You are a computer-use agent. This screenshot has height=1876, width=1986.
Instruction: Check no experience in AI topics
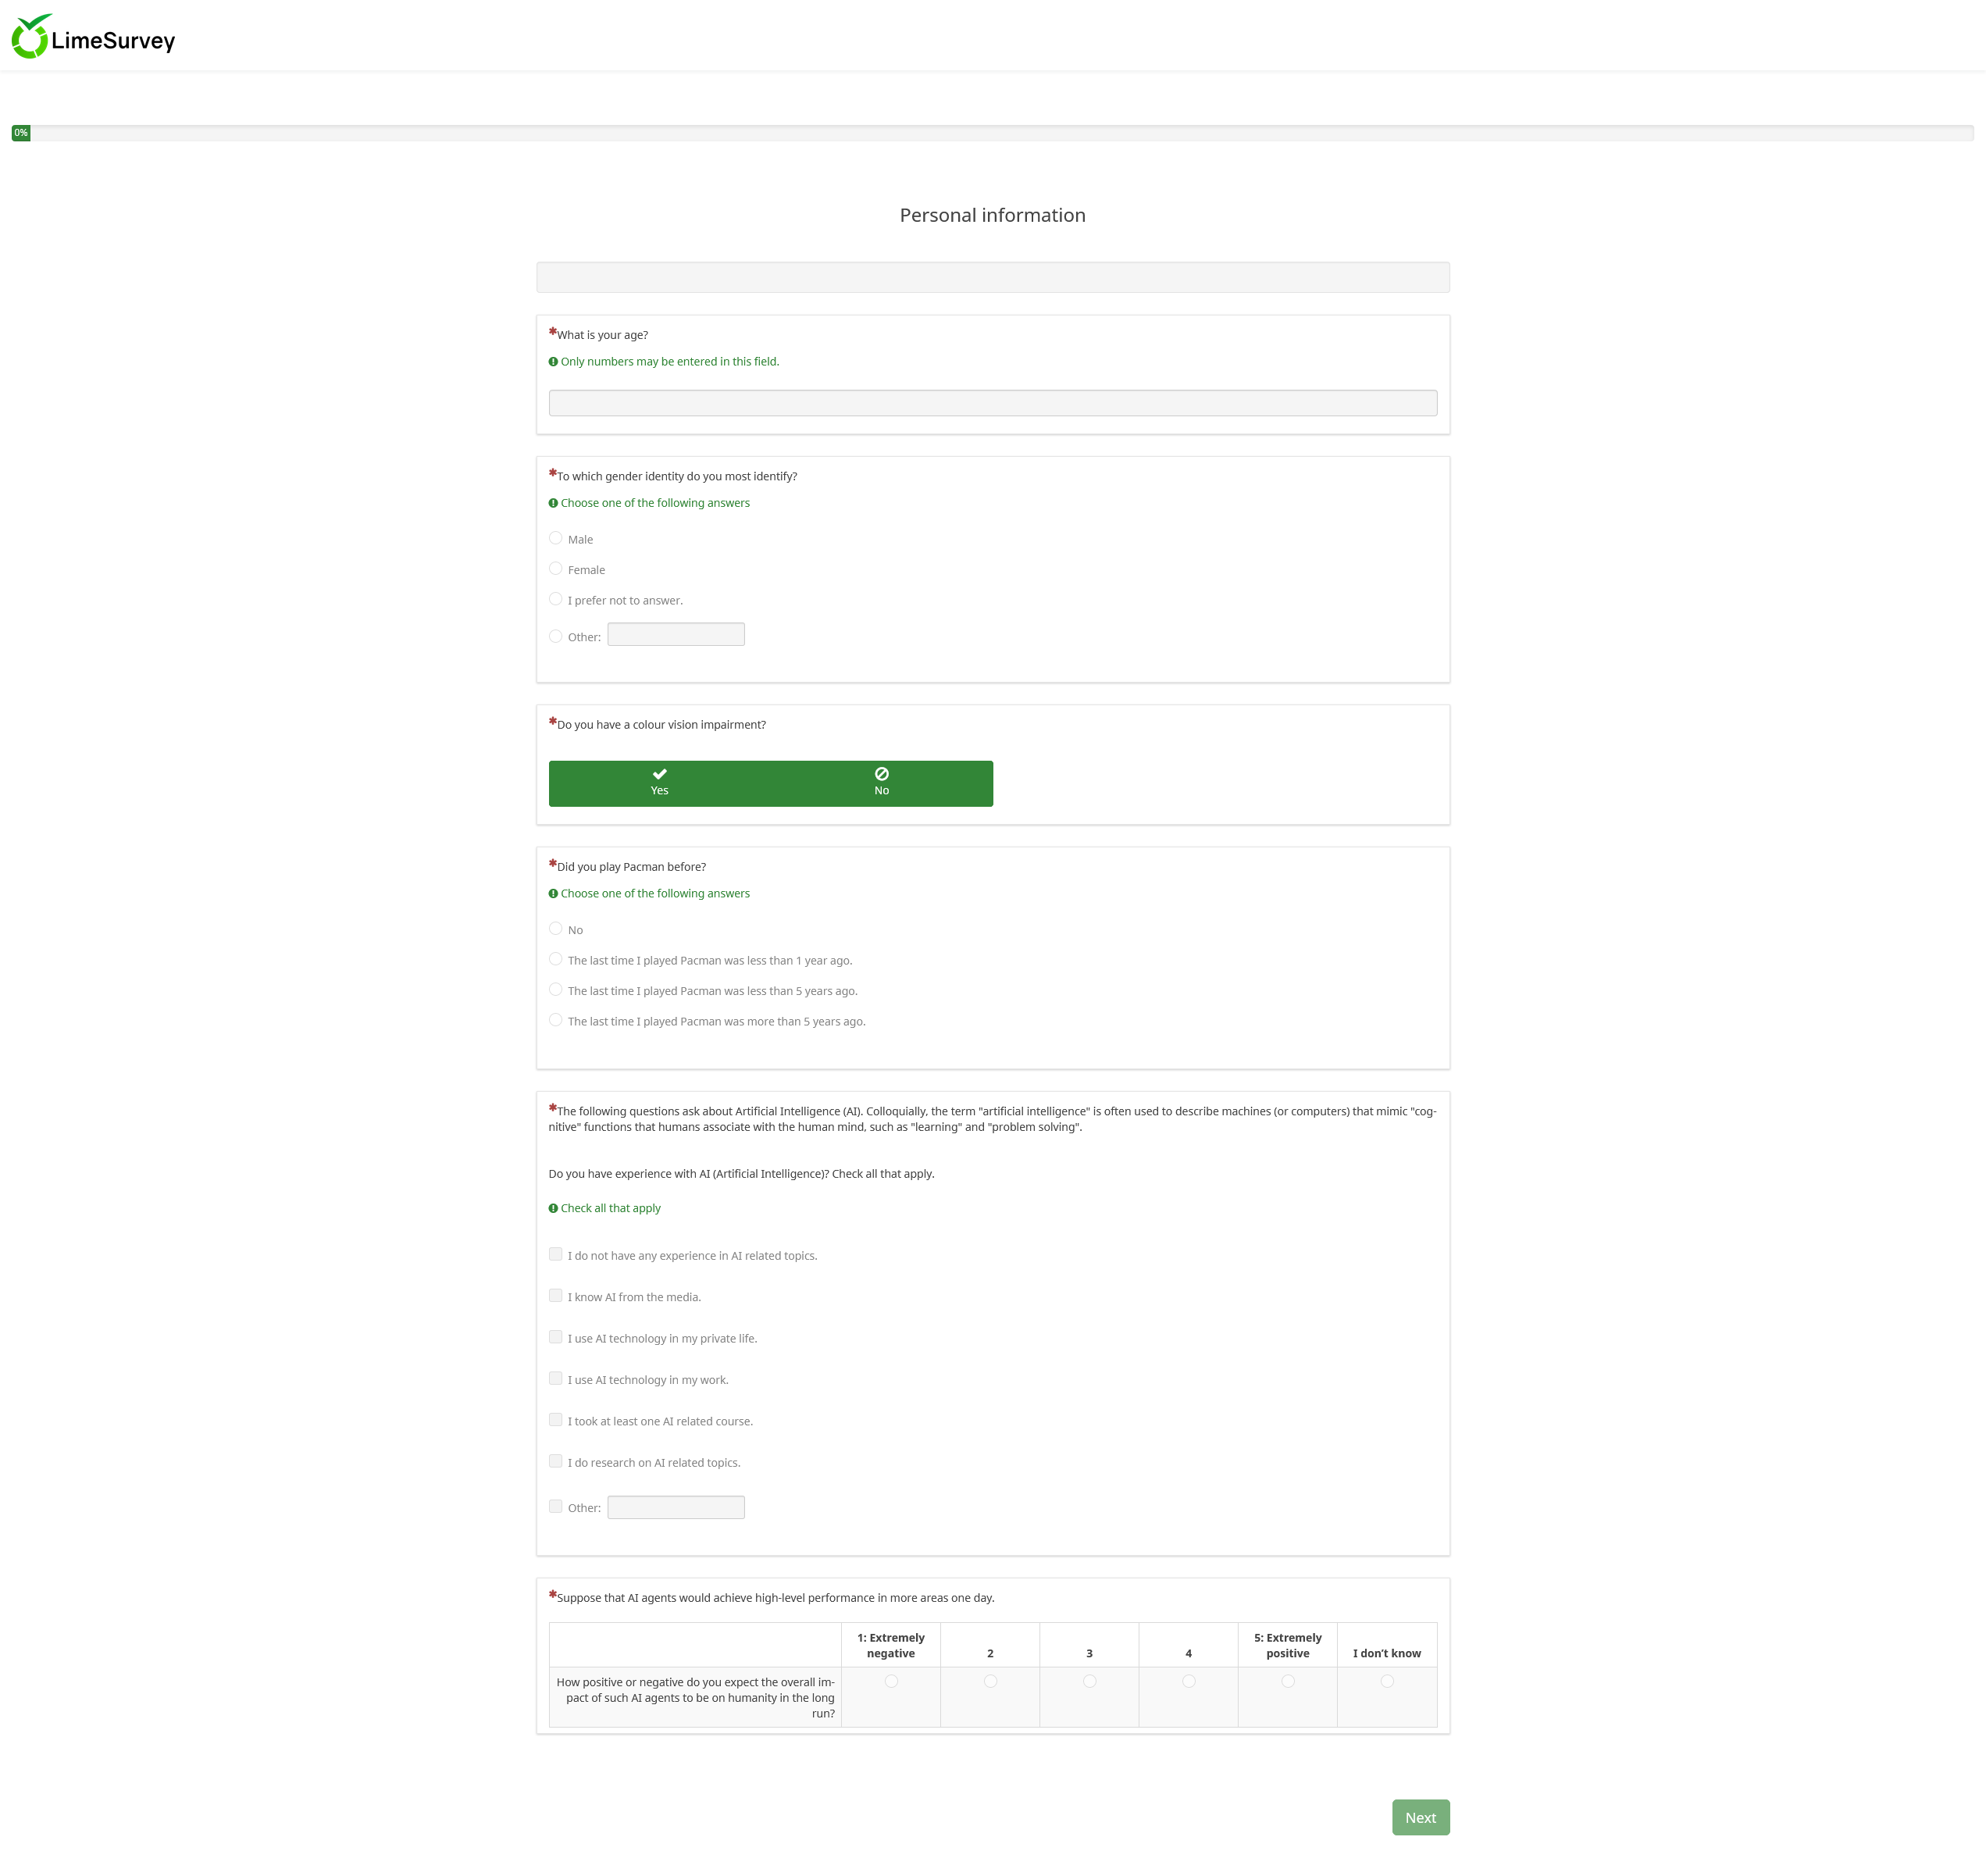556,1255
